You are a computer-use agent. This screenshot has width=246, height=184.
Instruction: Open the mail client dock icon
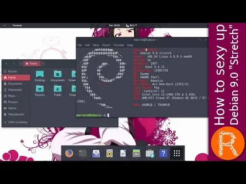pos(96,153)
